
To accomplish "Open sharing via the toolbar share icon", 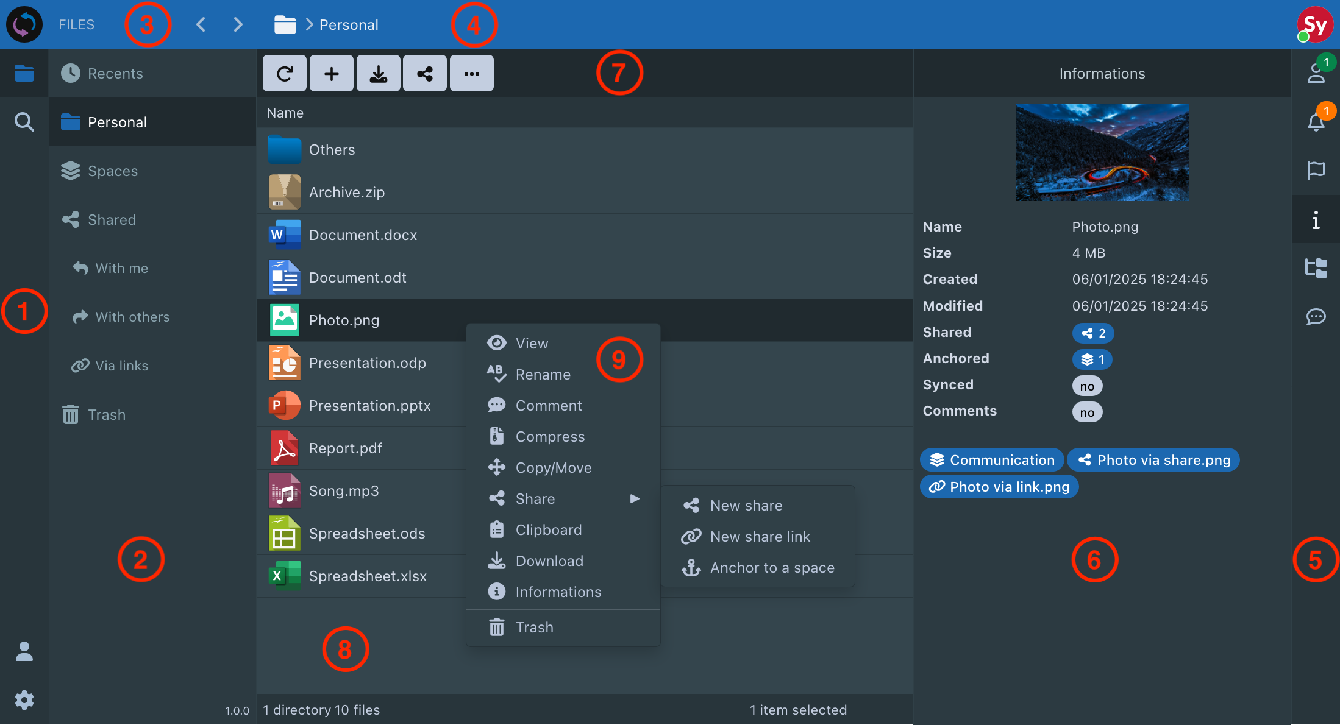I will tap(425, 72).
